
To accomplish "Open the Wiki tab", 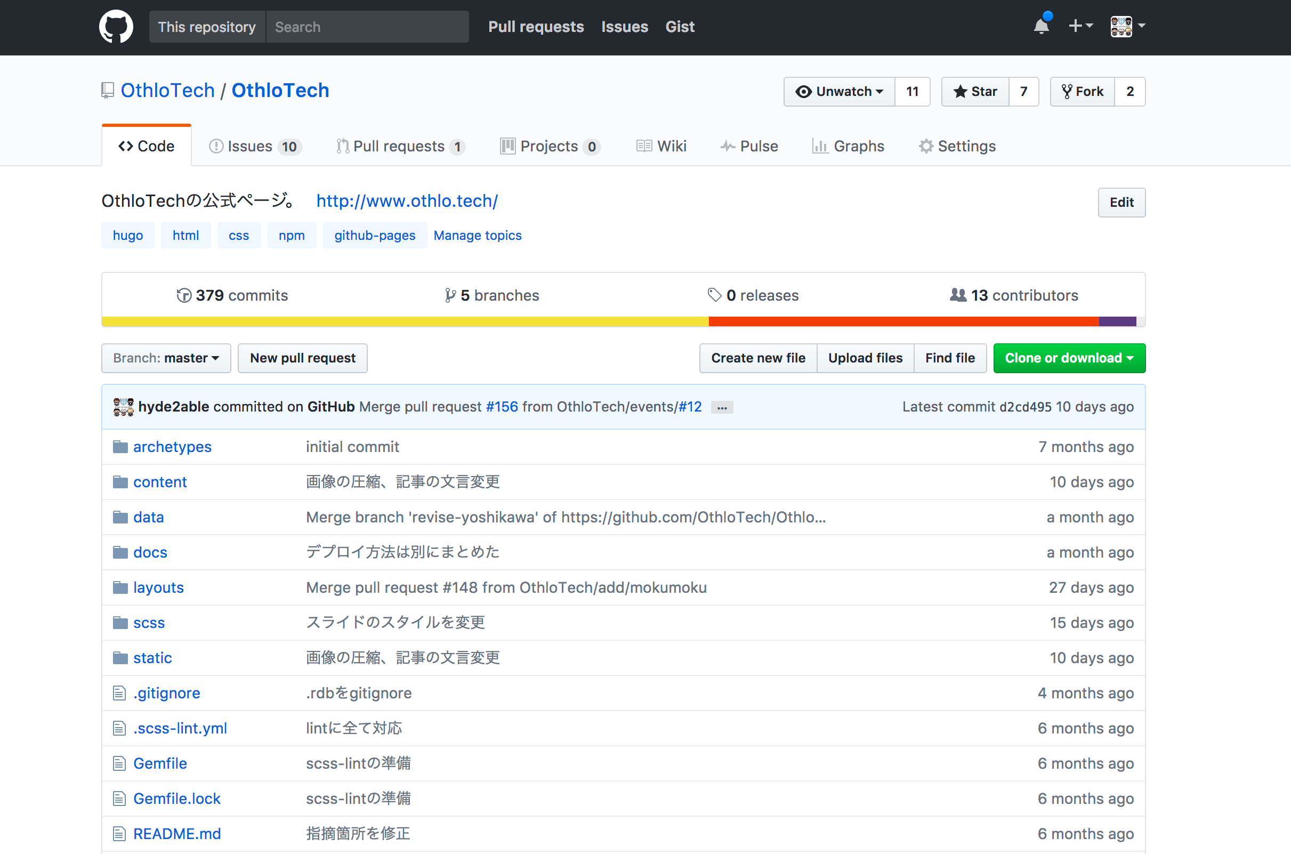I will (x=661, y=146).
